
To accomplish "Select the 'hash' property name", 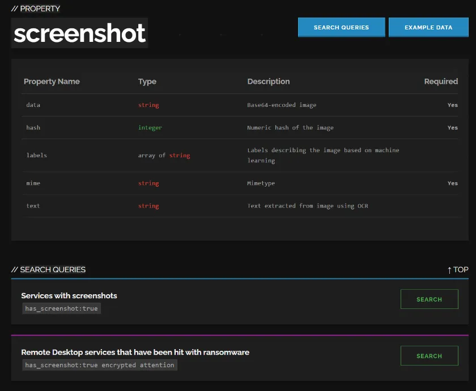I will pos(33,128).
